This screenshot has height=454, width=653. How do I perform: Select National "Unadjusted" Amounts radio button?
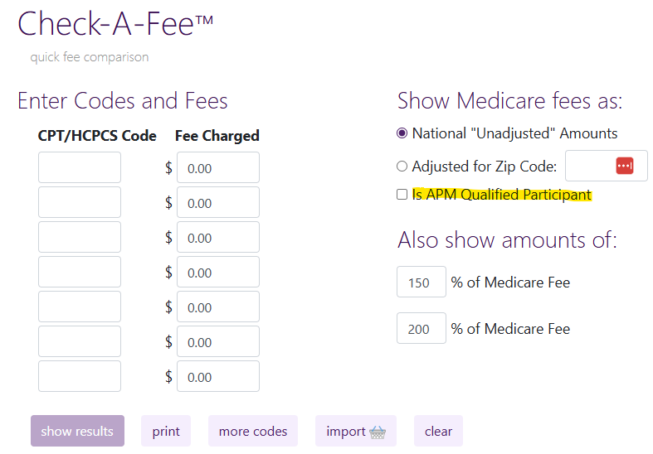click(402, 133)
